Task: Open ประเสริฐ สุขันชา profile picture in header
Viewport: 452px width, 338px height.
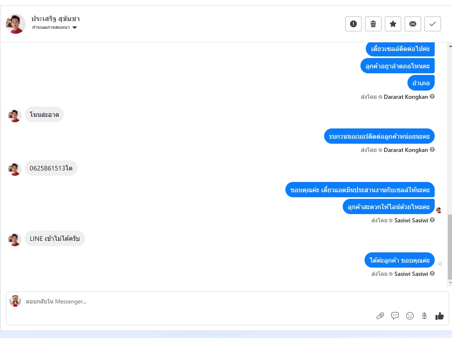Action: pyautogui.click(x=16, y=24)
